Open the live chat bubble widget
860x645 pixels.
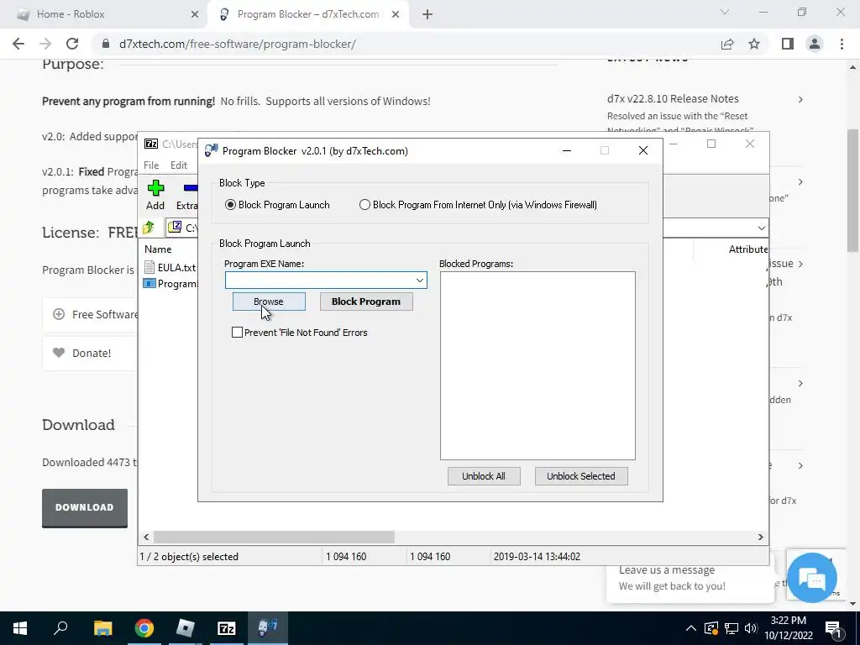811,578
